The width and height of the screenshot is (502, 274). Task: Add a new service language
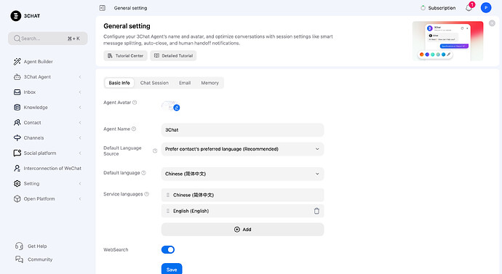(243, 230)
